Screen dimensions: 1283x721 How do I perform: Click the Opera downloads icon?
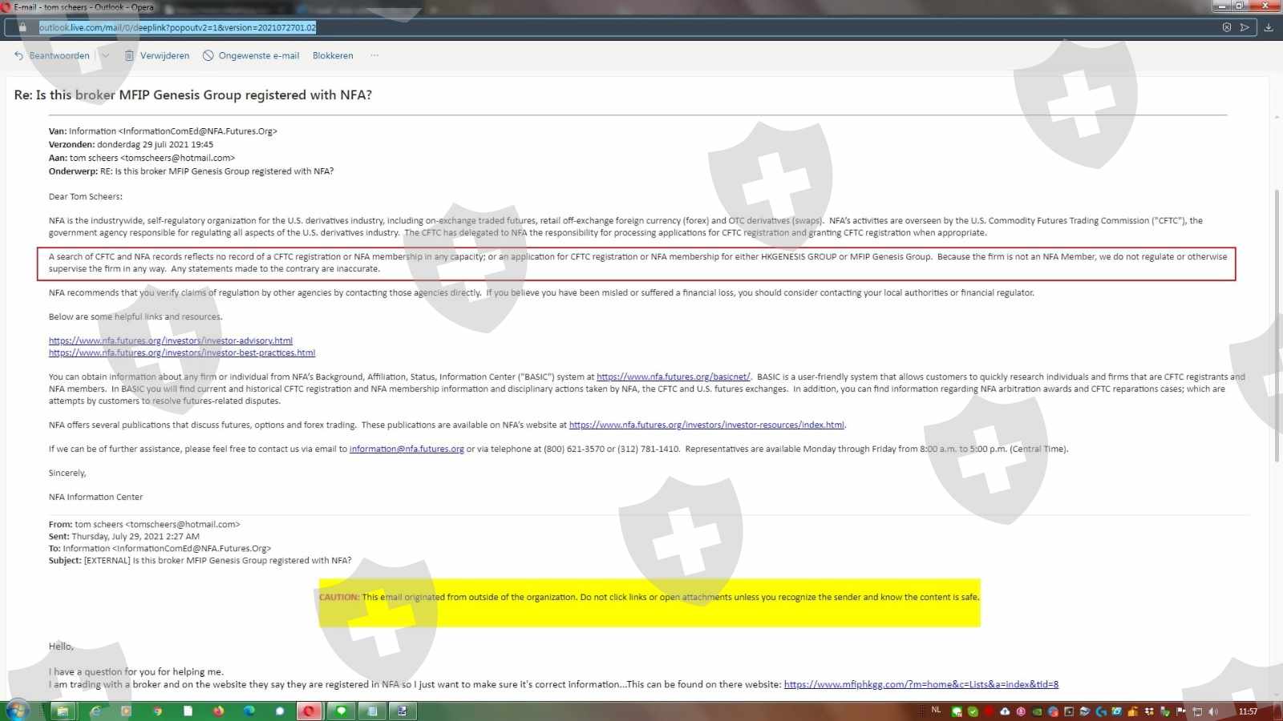point(1269,28)
